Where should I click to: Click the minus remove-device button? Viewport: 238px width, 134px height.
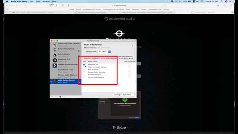56,97
